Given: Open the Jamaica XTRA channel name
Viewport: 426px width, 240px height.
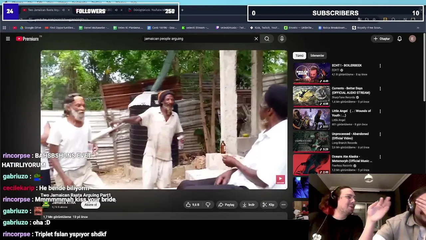Looking at the screenshot, I should tap(64, 203).
